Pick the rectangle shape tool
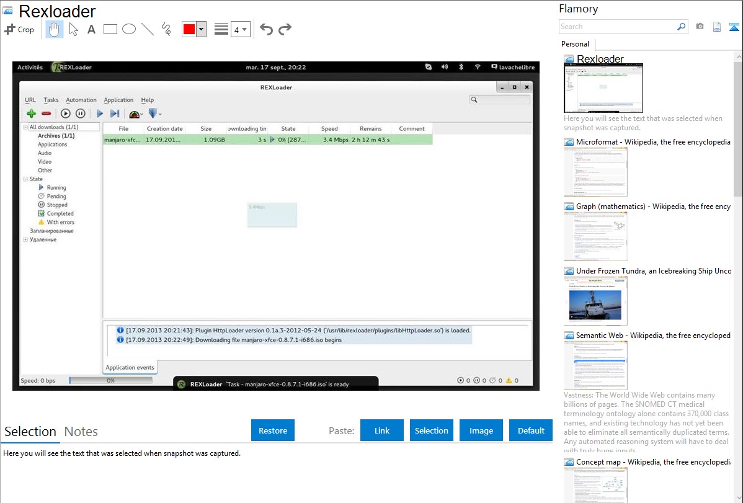This screenshot has width=743, height=503. 110,29
